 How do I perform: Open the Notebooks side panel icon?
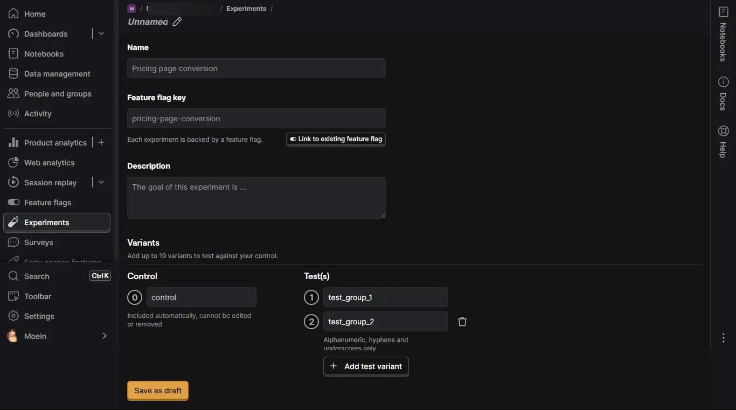(723, 12)
